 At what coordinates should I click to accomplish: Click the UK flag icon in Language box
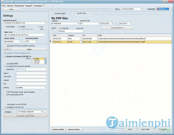(x=158, y=9)
